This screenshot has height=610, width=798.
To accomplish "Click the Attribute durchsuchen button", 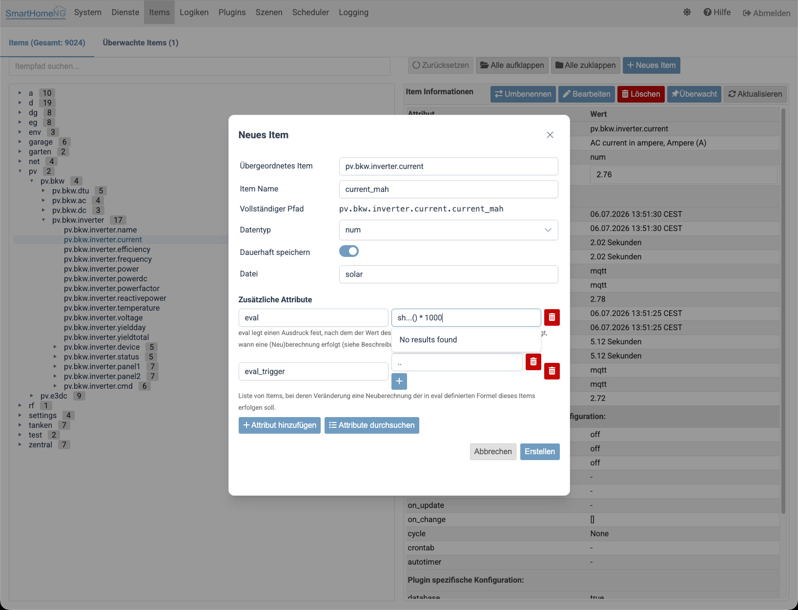I will coord(371,425).
